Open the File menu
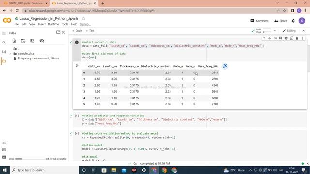Screen dimensions: 310x174 (x=16, y=24)
